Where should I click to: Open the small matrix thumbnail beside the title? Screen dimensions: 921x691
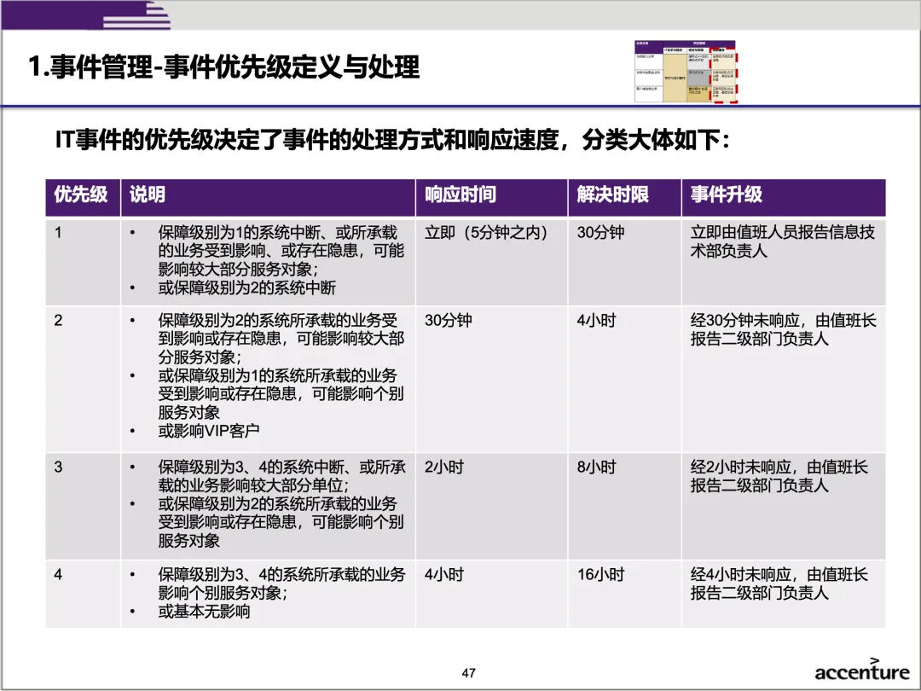(x=686, y=72)
